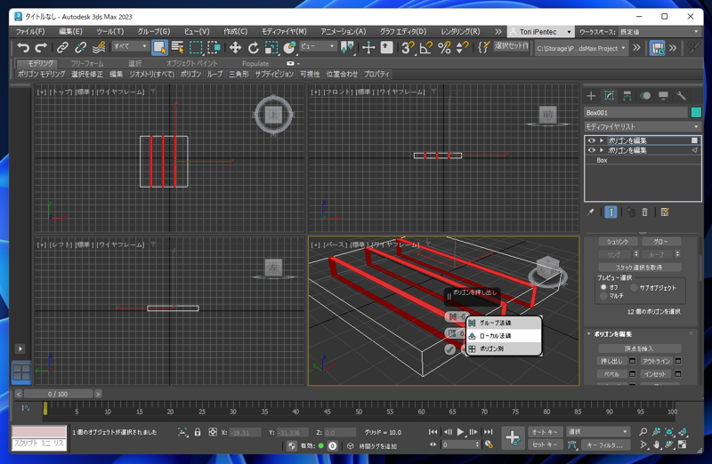Viewport: 712px width, 464px height.
Task: Toggle visibility of top ポリゴンを編集 modifier
Action: (591, 140)
